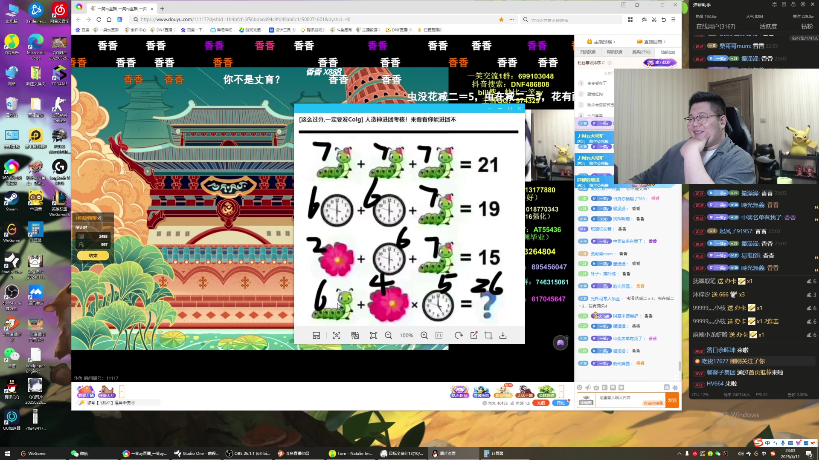Screen dimensions: 819x460
Task: Open the 任务大厅 icon below the stream
Action: [107, 392]
